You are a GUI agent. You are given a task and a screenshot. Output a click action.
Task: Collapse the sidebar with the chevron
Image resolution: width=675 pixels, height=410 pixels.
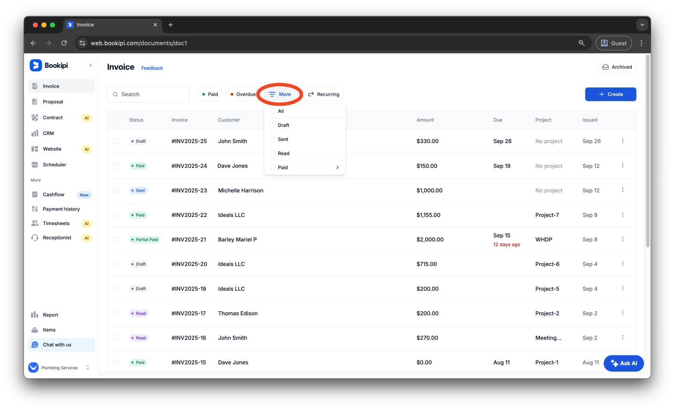click(x=91, y=65)
